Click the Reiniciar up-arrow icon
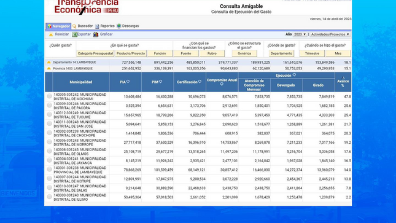Image resolution: width=396 pixels, height=223 pixels. [51, 34]
